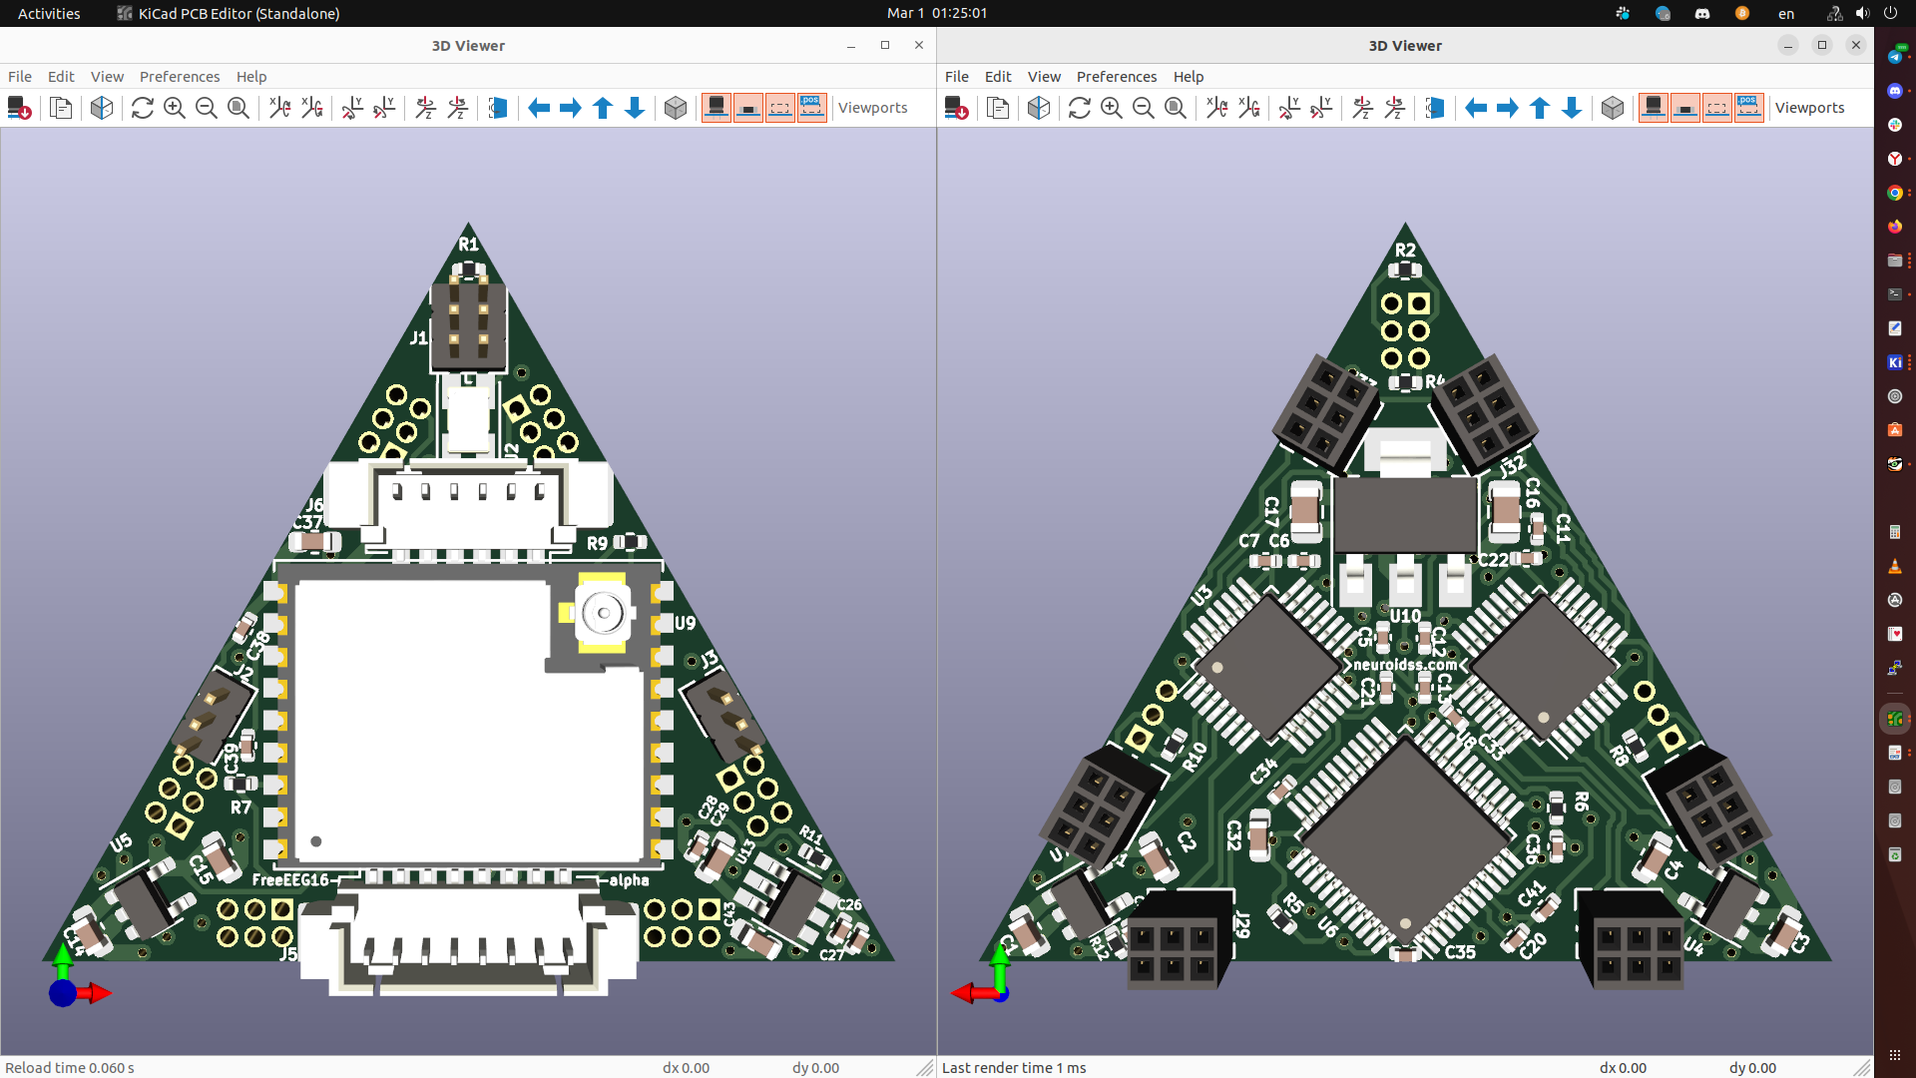Open Activities overview
Screen dimensions: 1916x1078
pos(49,13)
